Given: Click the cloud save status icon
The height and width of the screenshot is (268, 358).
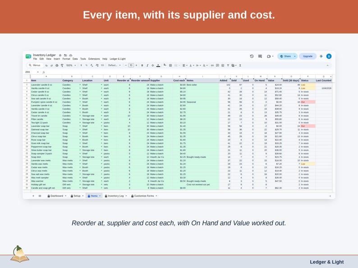Looking at the screenshot, I should pyautogui.click(x=71, y=55).
